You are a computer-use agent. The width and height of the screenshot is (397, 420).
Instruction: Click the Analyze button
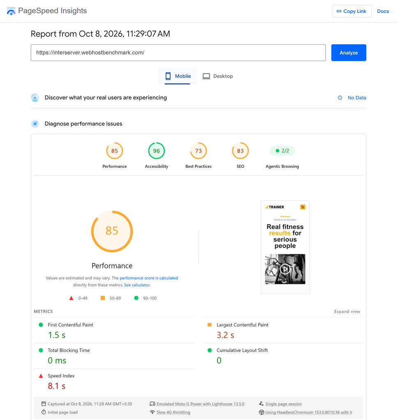[x=349, y=53]
